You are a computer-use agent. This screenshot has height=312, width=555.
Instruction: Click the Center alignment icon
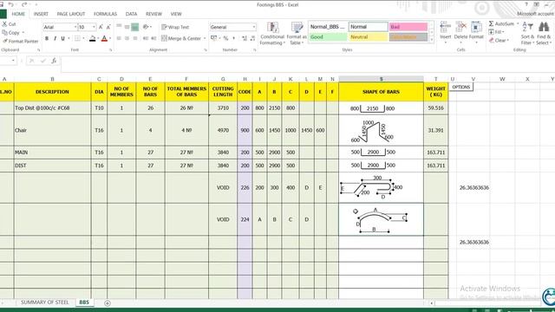(x=127, y=38)
